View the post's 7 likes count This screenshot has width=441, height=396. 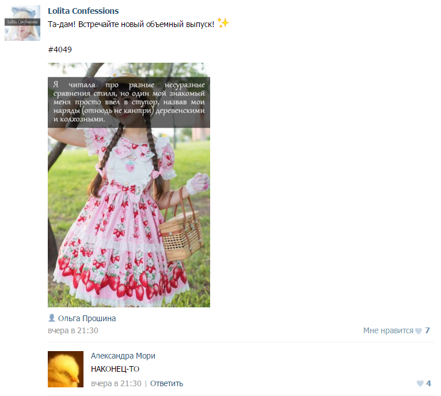pos(427,330)
